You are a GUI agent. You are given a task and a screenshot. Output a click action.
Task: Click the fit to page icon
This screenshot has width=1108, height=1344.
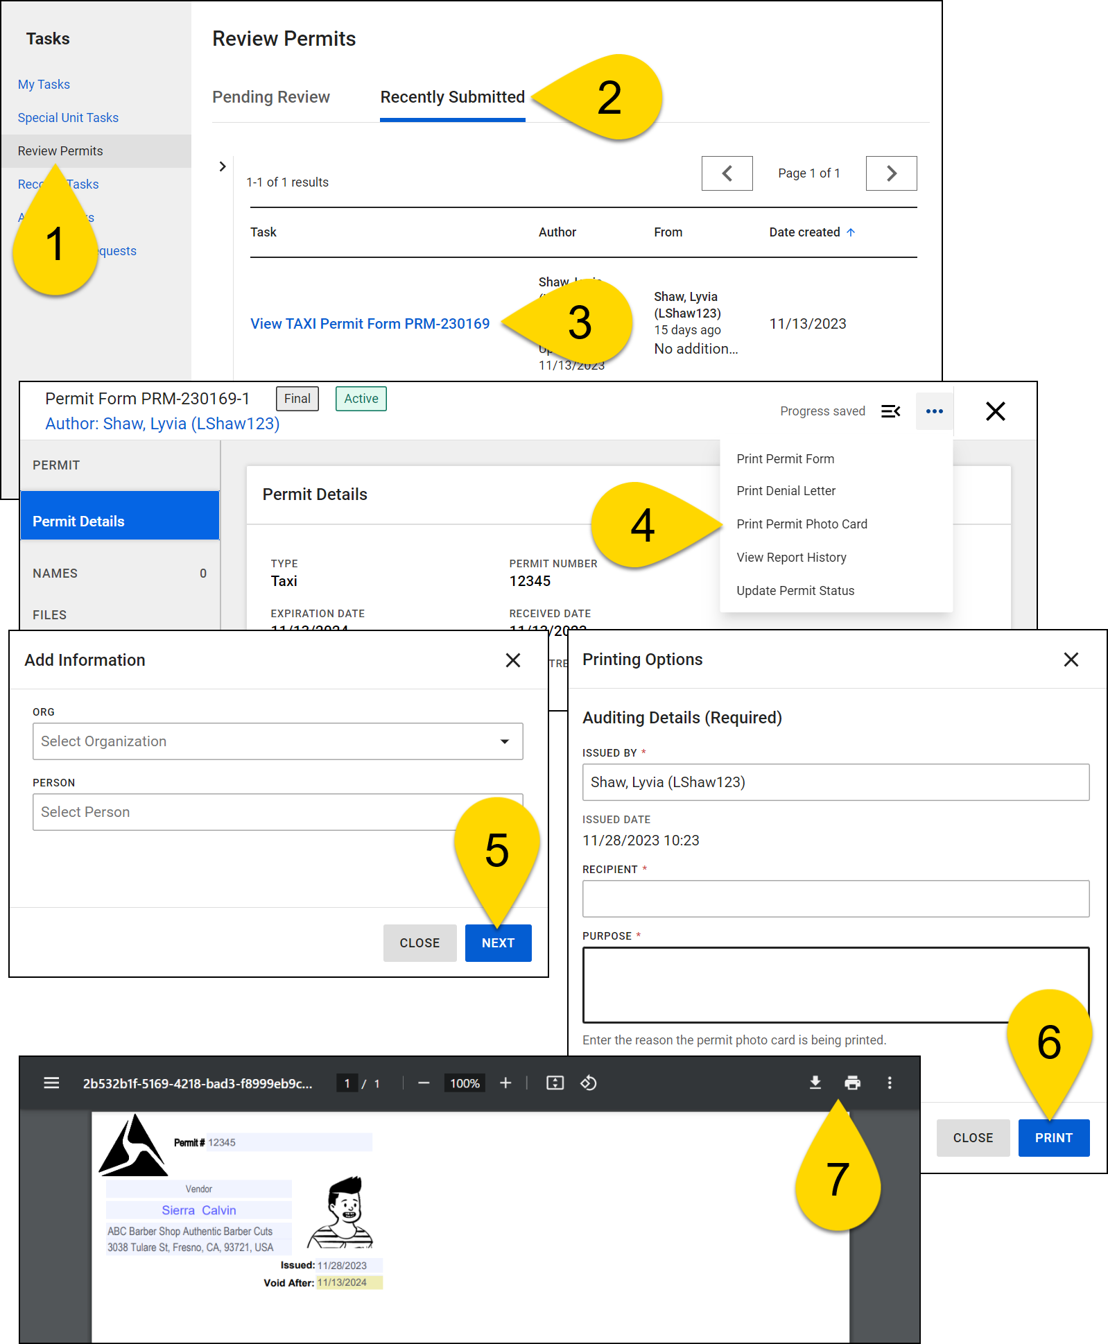(x=555, y=1083)
